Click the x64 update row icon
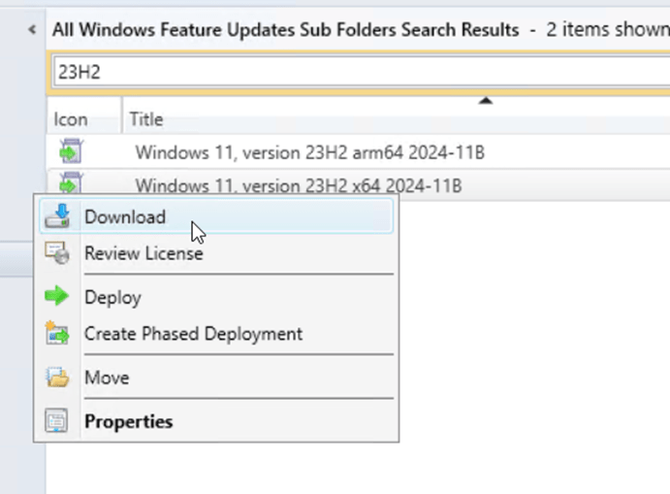Image resolution: width=670 pixels, height=494 pixels. point(71,181)
